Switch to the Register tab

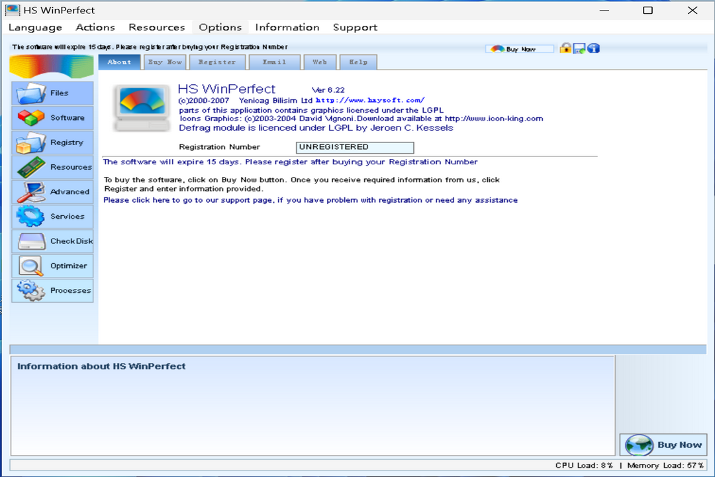(x=217, y=62)
